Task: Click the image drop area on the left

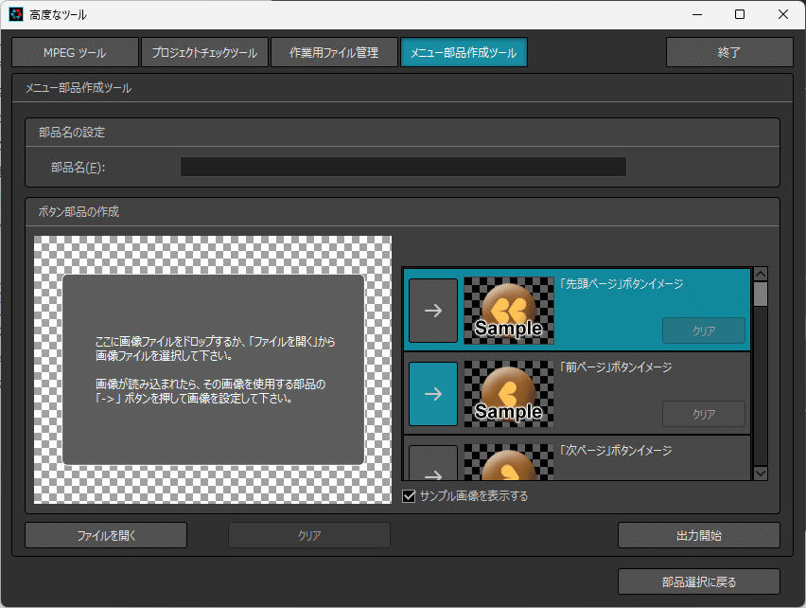Action: point(212,369)
